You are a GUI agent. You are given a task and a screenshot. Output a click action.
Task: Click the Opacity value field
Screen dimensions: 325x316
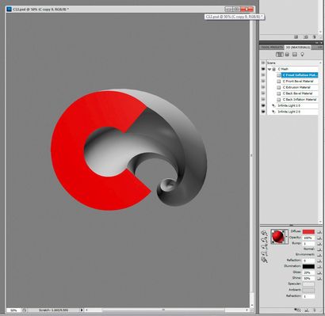coord(308,238)
